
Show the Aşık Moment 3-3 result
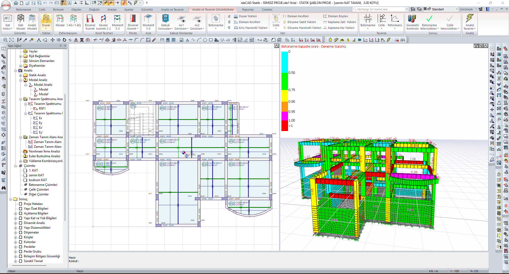(148, 22)
